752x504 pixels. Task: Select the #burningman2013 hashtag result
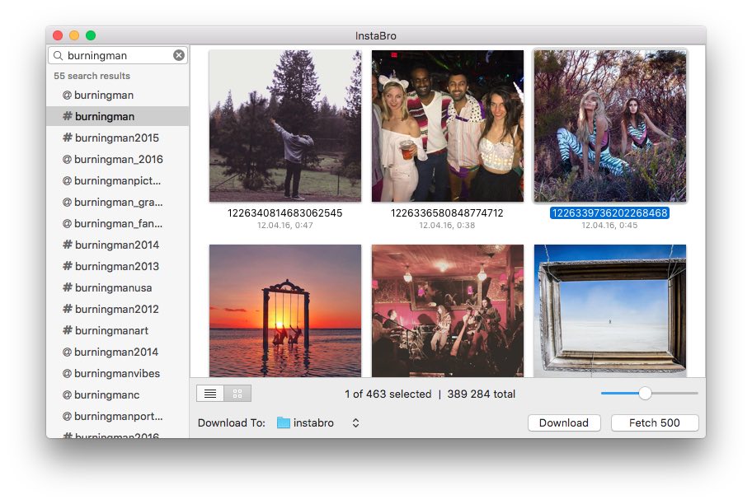pos(118,266)
